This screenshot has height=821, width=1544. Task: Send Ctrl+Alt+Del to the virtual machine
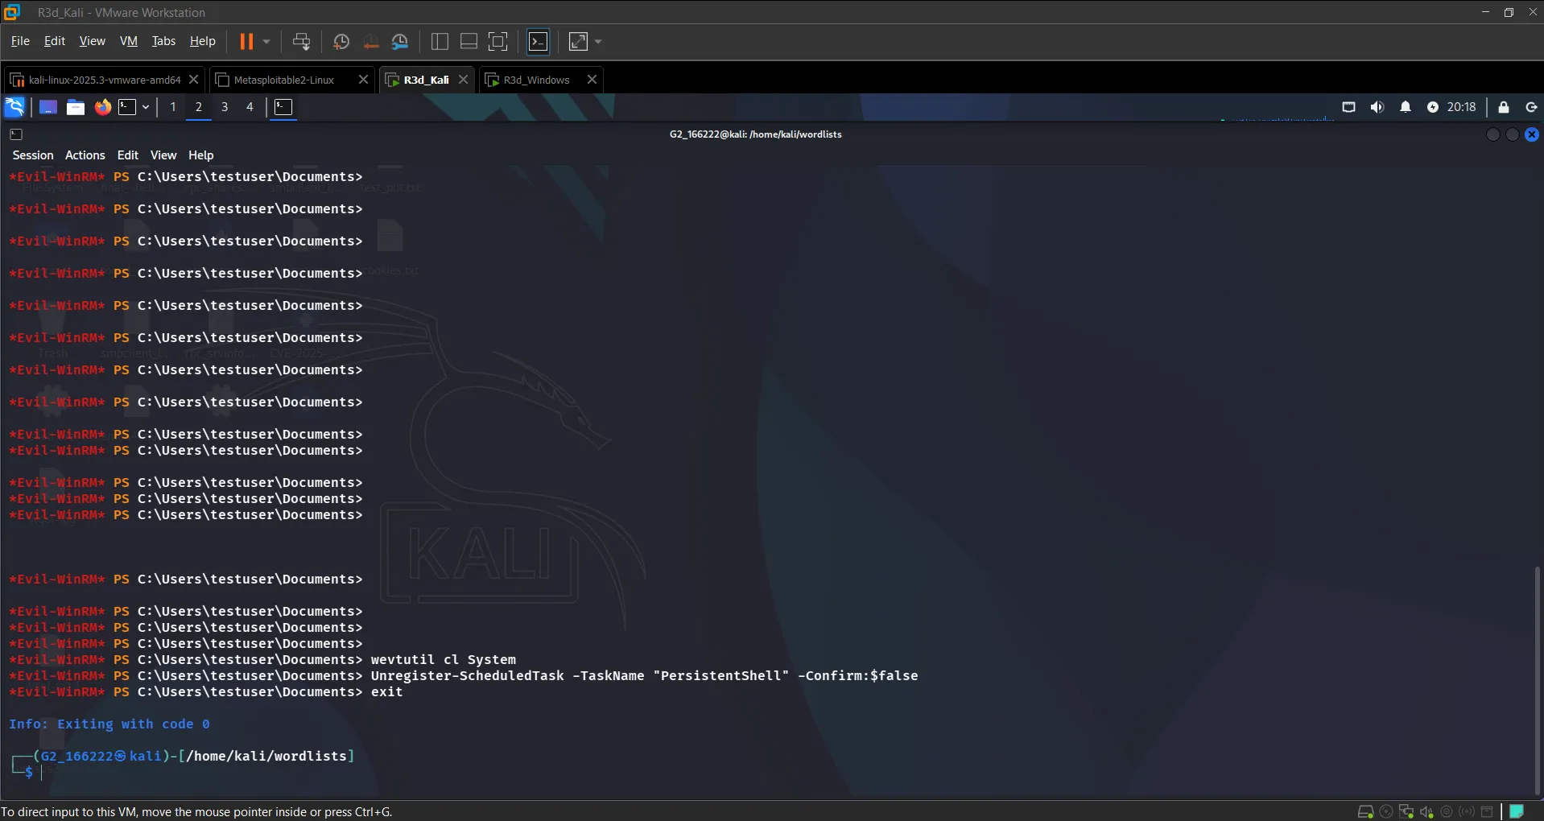point(302,41)
